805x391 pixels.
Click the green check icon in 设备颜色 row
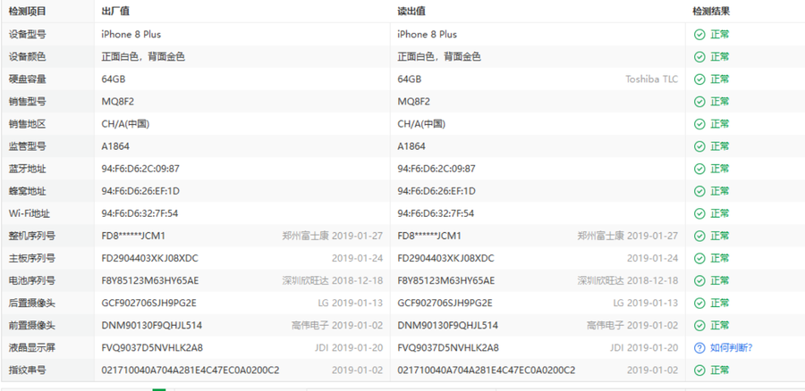(x=699, y=57)
